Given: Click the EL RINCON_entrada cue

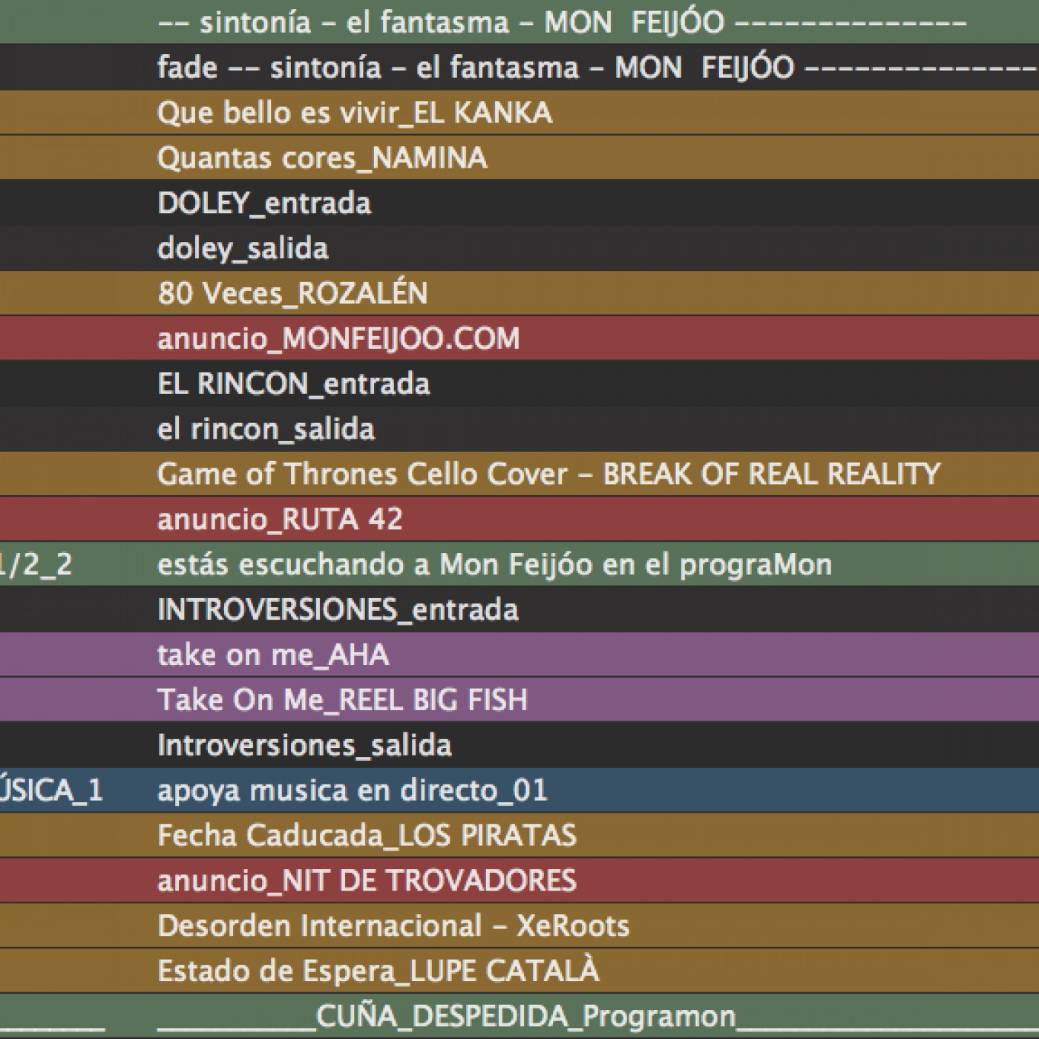Looking at the screenshot, I should (294, 384).
